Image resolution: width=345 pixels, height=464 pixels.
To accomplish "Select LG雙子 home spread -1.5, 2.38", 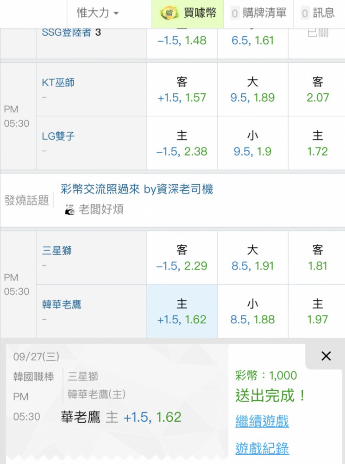I will (x=182, y=143).
